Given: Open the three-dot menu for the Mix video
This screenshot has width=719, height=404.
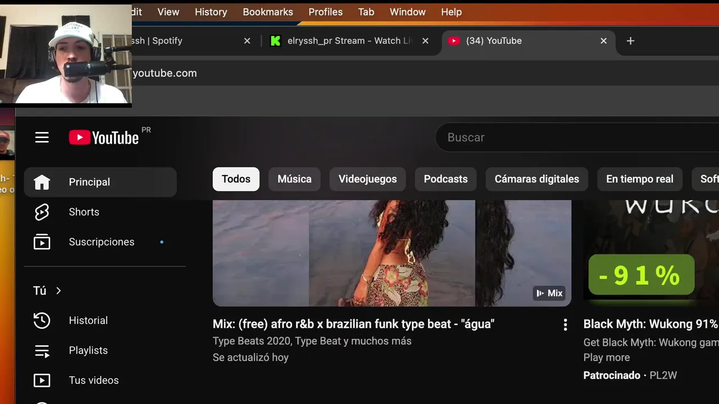Looking at the screenshot, I should [x=565, y=324].
